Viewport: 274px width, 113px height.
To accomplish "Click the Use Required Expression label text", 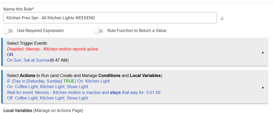I will 40,31.
